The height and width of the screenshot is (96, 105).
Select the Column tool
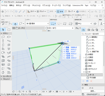point(3,41)
